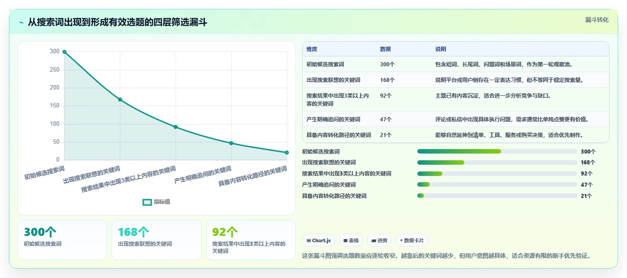
Task: Click description starting 主题已有内容沉淀
Action: point(493,96)
